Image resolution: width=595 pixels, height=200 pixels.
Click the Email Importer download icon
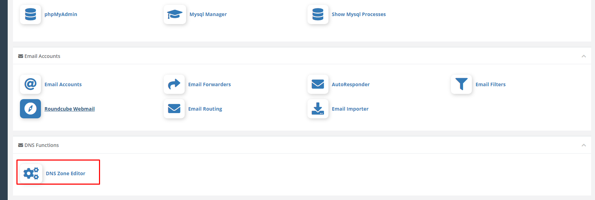point(318,109)
